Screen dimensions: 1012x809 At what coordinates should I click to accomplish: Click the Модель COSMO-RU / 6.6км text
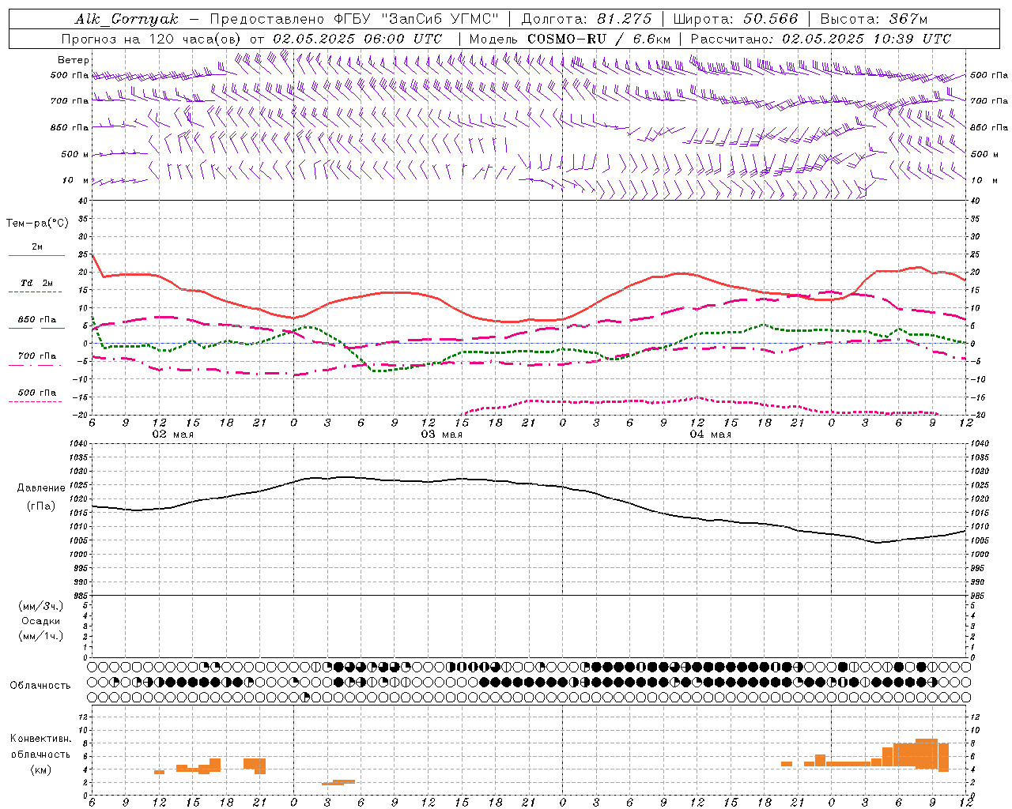click(569, 39)
